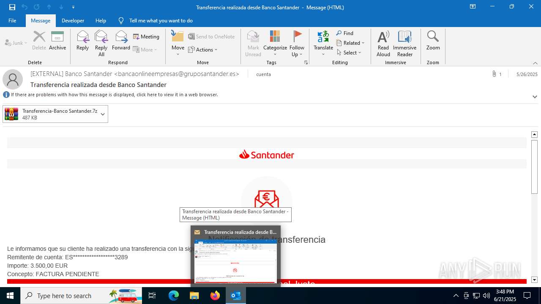Click the message vertical scrollbar thumb
This screenshot has height=304, width=541.
click(534, 167)
